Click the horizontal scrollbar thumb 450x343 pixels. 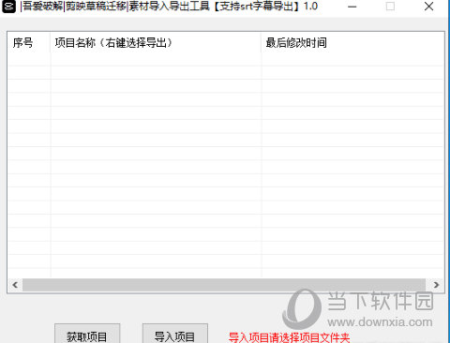(x=224, y=285)
